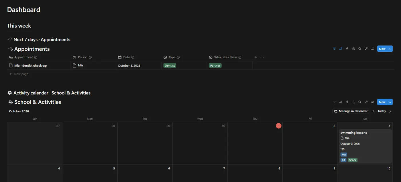Click the This week heading
This screenshot has width=401, height=182.
pyautogui.click(x=19, y=26)
